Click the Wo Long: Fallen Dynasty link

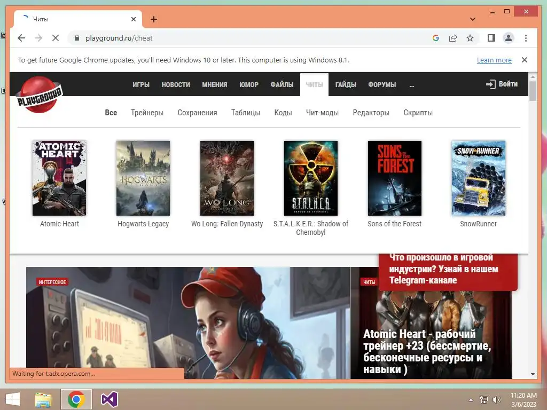click(227, 224)
